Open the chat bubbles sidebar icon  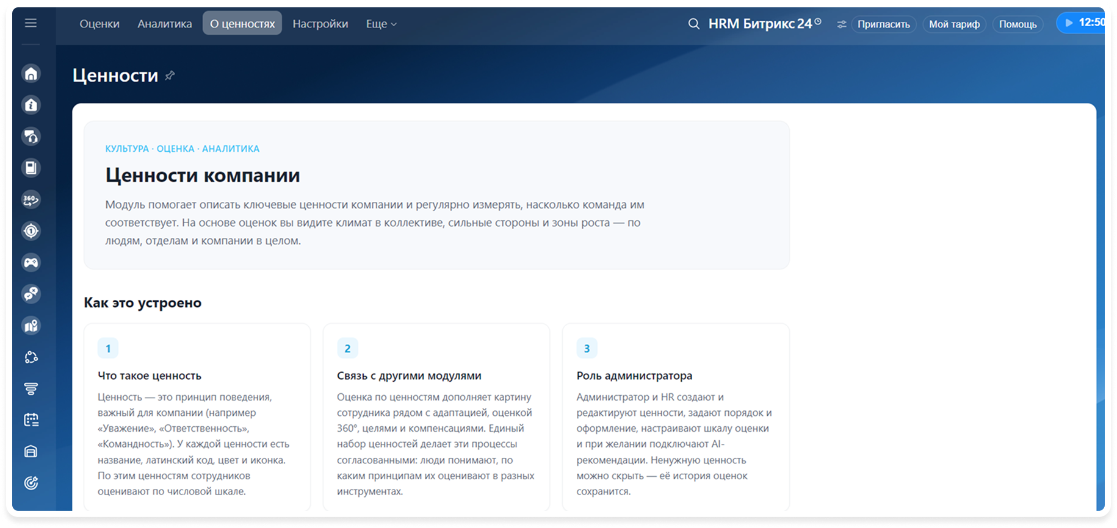click(x=31, y=294)
